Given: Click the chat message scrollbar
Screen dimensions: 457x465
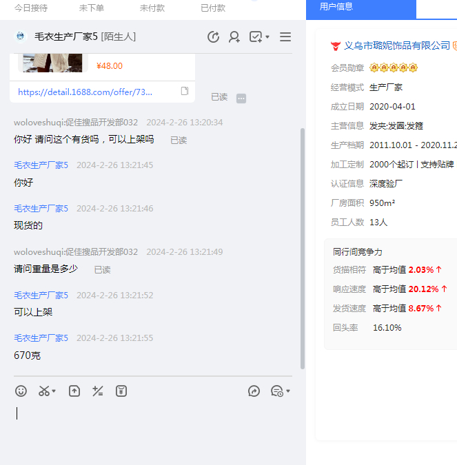Looking at the screenshot, I should [302, 248].
